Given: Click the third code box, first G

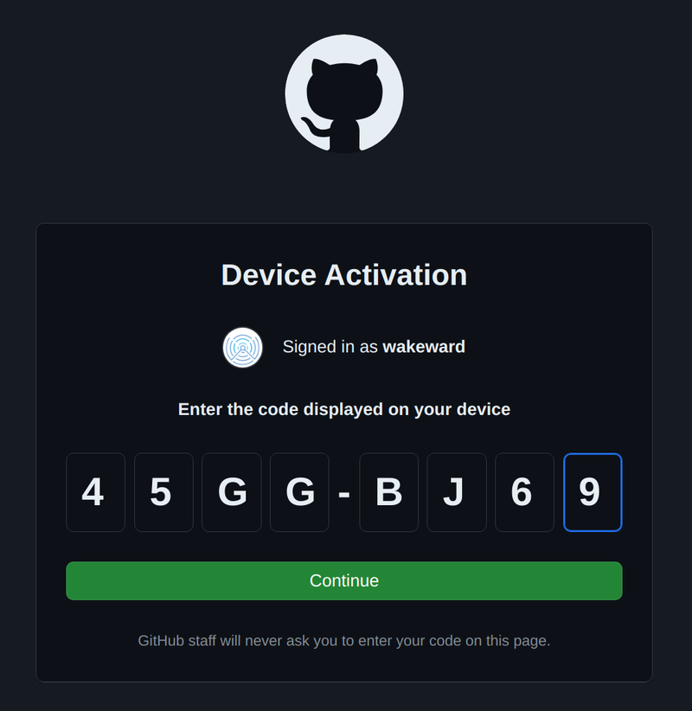Looking at the screenshot, I should [x=232, y=492].
